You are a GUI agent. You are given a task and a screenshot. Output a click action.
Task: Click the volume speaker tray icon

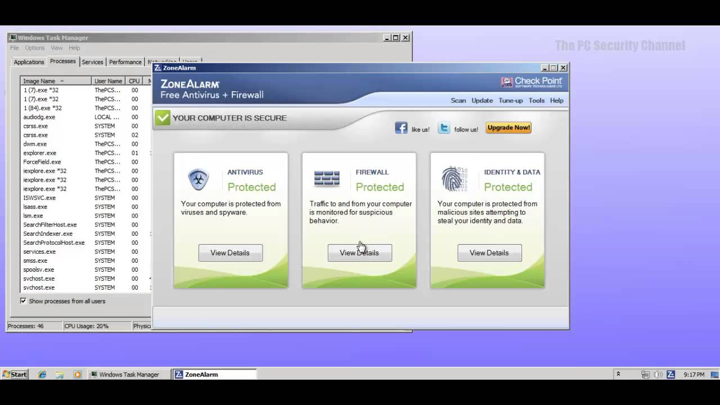[x=658, y=374]
